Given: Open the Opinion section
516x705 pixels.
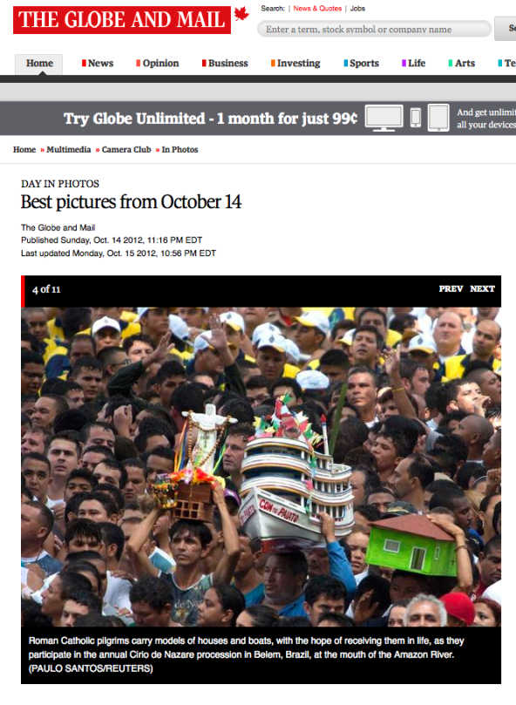Looking at the screenshot, I should [158, 64].
